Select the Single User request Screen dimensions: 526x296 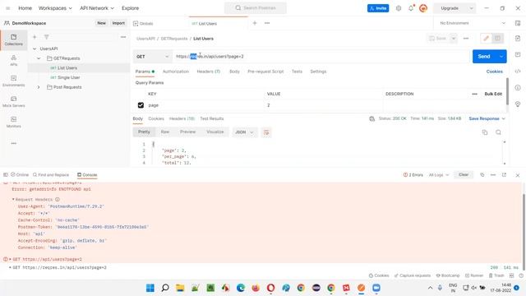coord(68,77)
